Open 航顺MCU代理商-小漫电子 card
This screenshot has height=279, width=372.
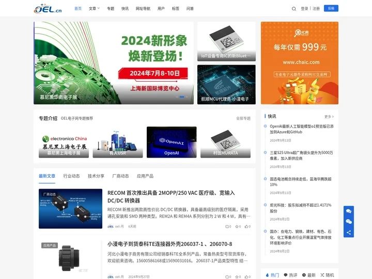[x=227, y=84]
